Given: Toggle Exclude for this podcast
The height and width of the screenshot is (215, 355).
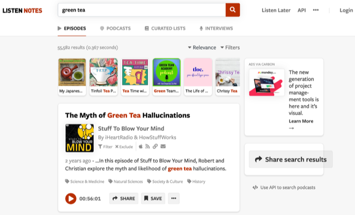Looking at the screenshot, I should point(124,147).
